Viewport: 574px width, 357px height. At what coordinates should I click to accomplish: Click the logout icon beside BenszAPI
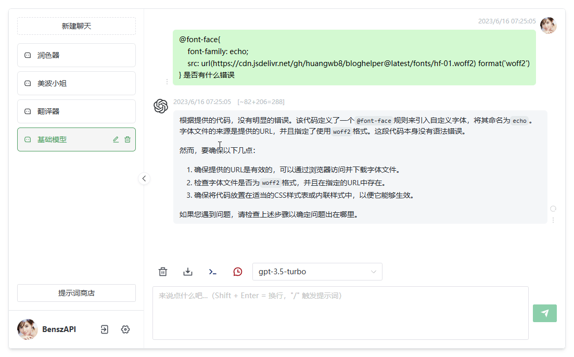click(105, 329)
